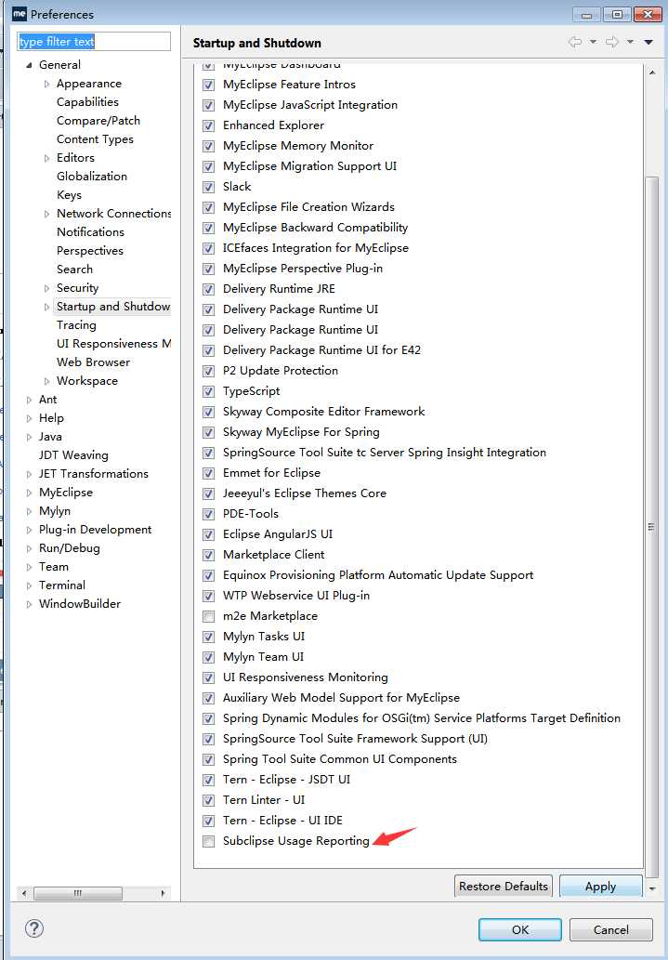This screenshot has width=668, height=960.
Task: Expand the Help tree node
Action: click(29, 418)
